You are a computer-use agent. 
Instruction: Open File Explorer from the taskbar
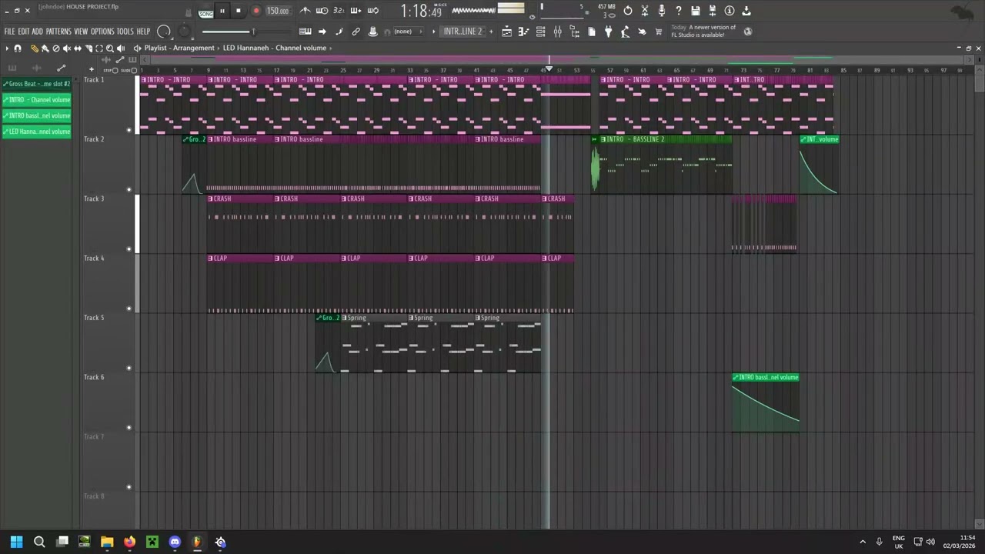(x=107, y=542)
